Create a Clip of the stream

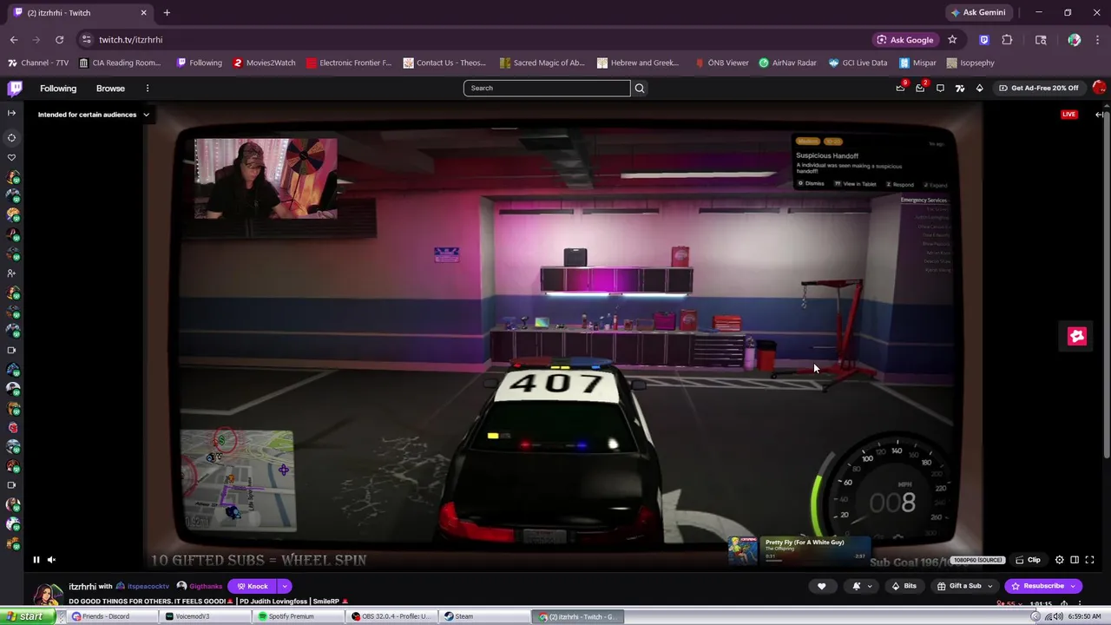(1028, 560)
